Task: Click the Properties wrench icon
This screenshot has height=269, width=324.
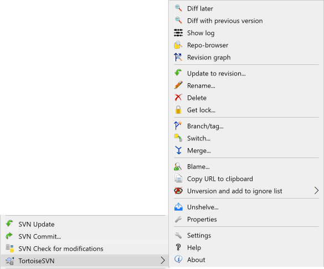Action: click(178, 219)
